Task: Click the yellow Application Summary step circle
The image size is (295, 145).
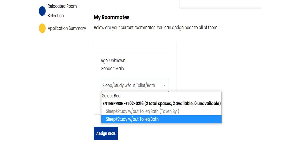Action: (42, 28)
